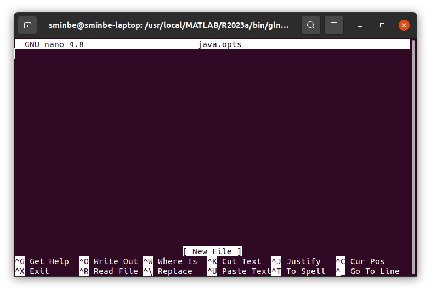Maximize the terminal window

click(x=382, y=25)
